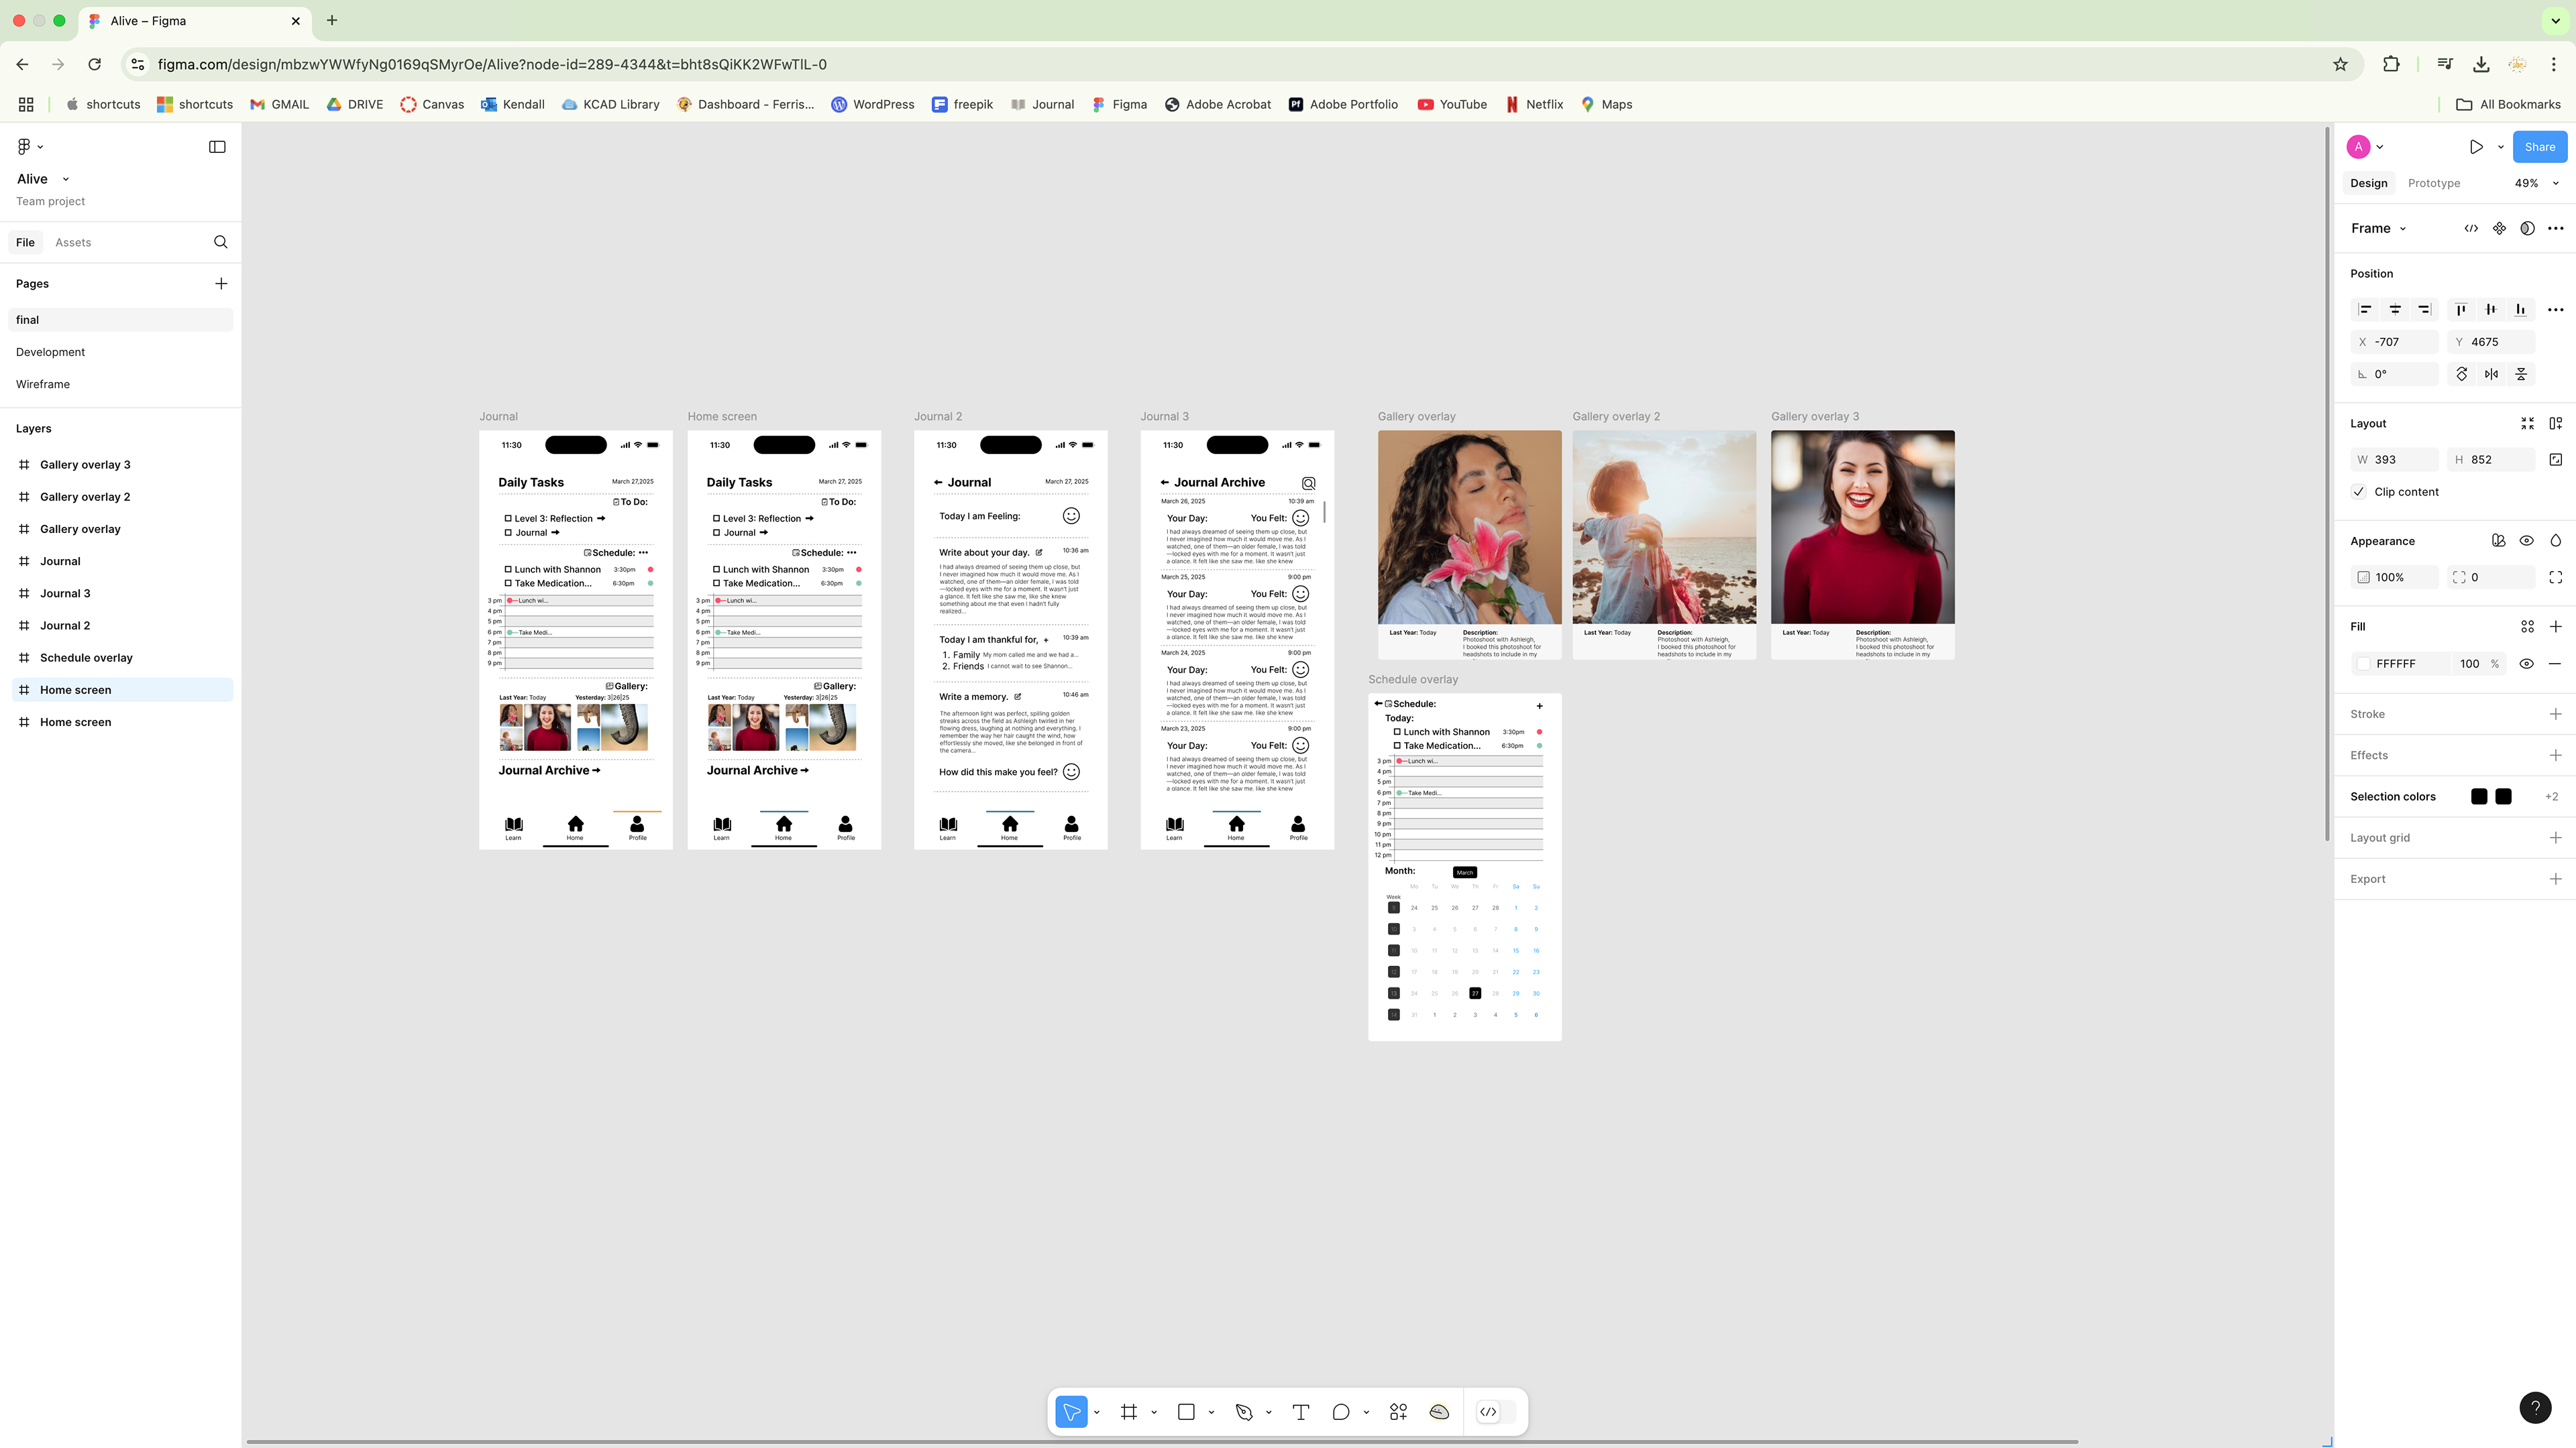This screenshot has height=1448, width=2576.
Task: Search layers with magnifier icon
Action: coord(220,242)
